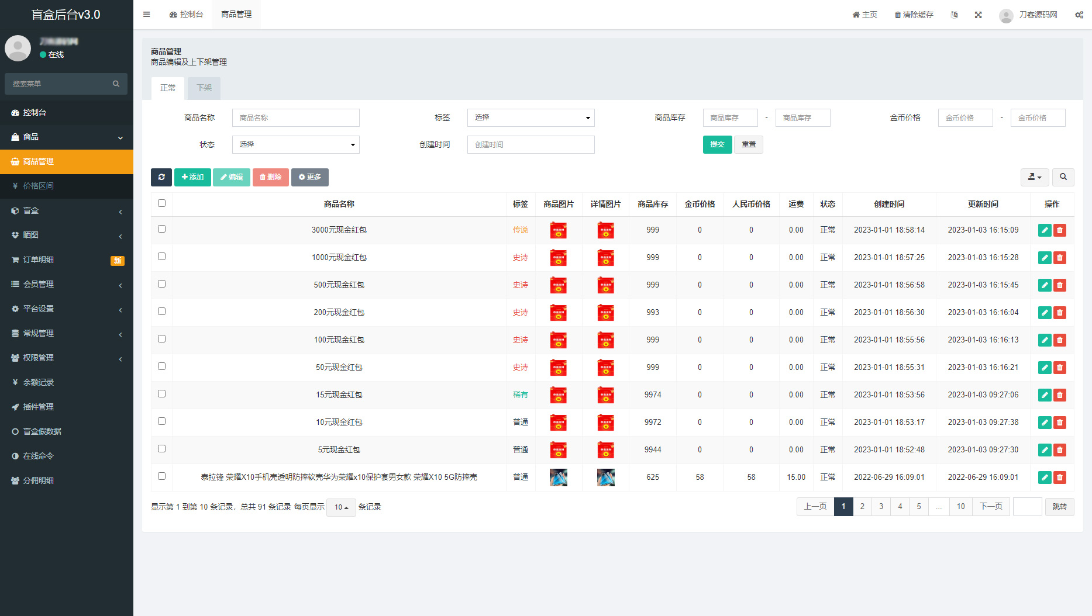Click the green 添加 button
Image resolution: width=1092 pixels, height=616 pixels.
[x=192, y=177]
